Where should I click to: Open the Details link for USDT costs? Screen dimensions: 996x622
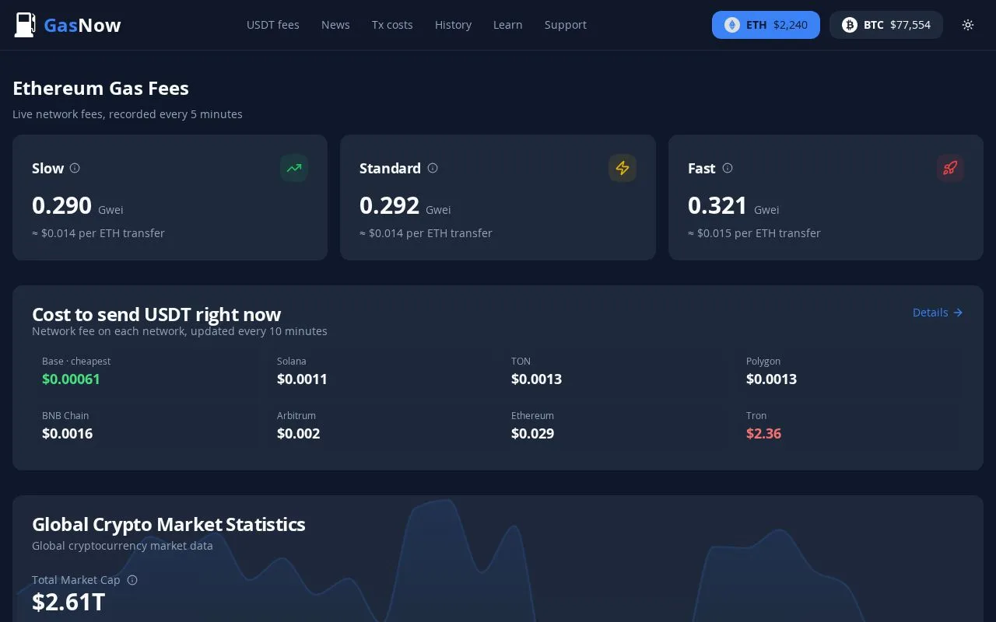[x=938, y=313]
